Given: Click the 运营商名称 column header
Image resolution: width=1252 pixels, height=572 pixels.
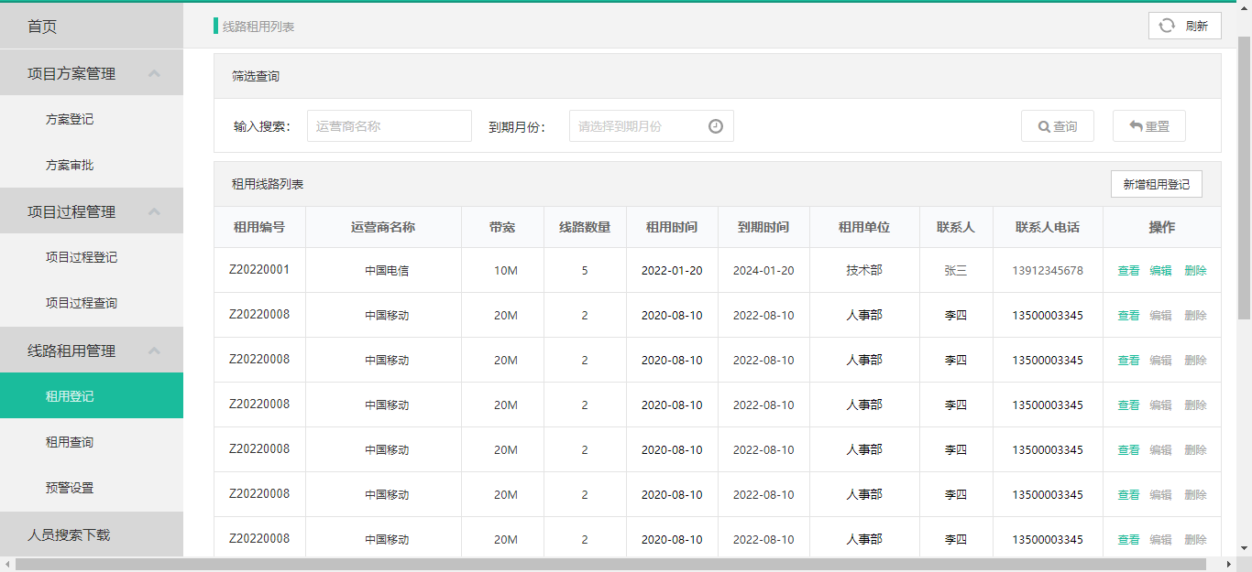Looking at the screenshot, I should [x=383, y=227].
